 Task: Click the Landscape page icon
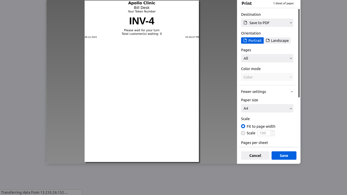[267, 41]
